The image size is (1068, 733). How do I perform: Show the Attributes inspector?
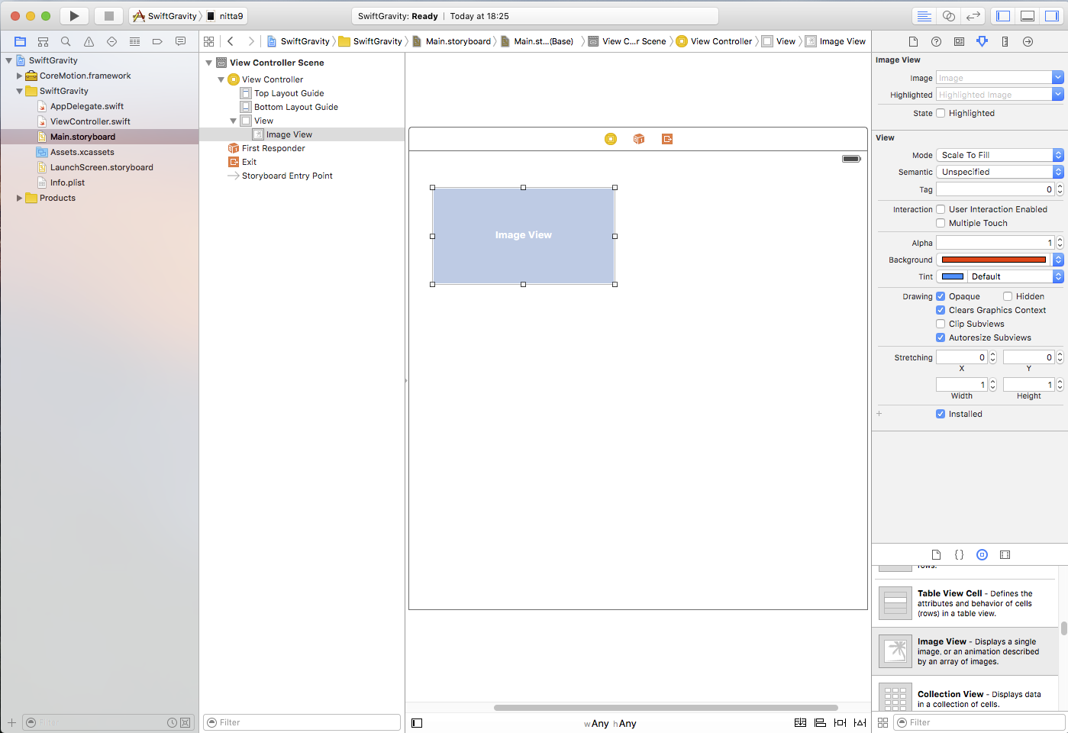[x=982, y=41]
